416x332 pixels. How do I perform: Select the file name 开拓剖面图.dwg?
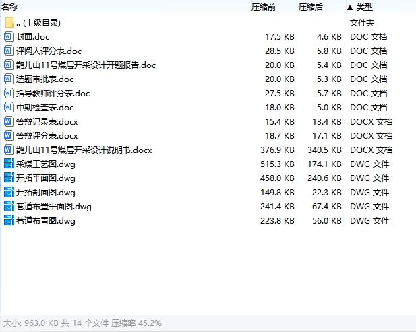[46, 193]
